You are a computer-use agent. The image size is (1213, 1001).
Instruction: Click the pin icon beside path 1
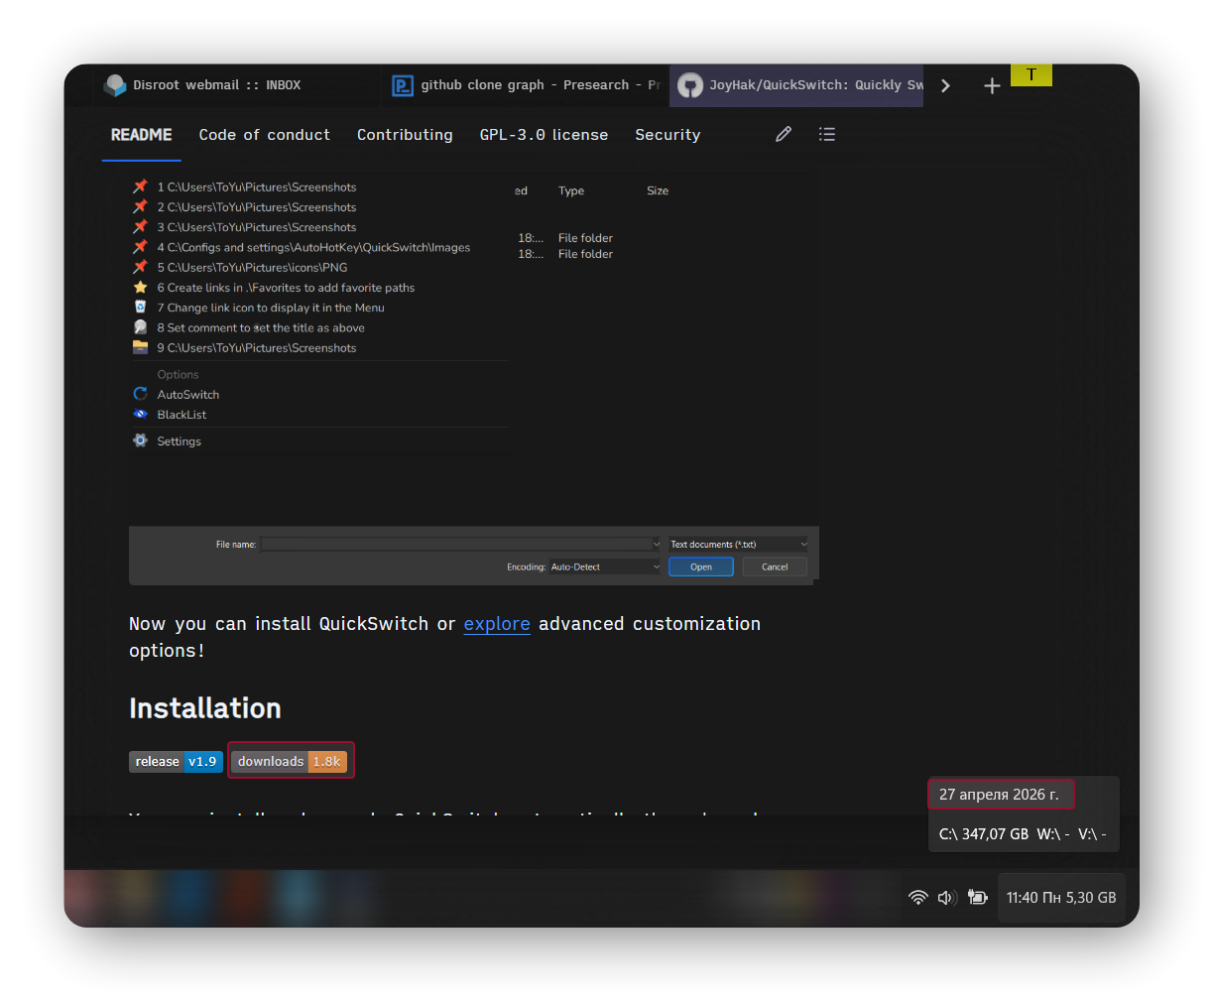(x=140, y=187)
